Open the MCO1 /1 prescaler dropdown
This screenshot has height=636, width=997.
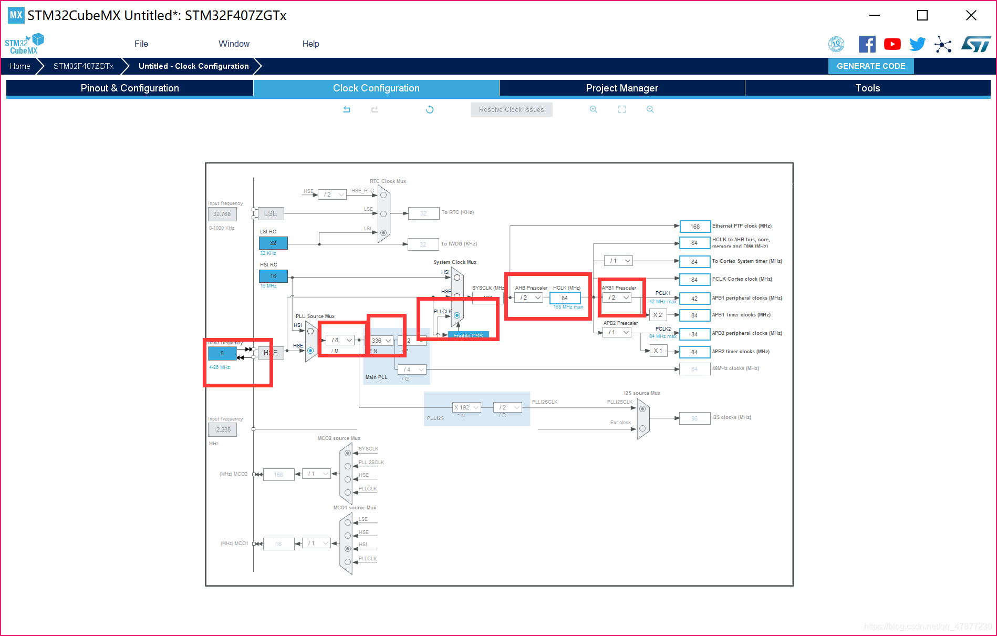point(317,543)
